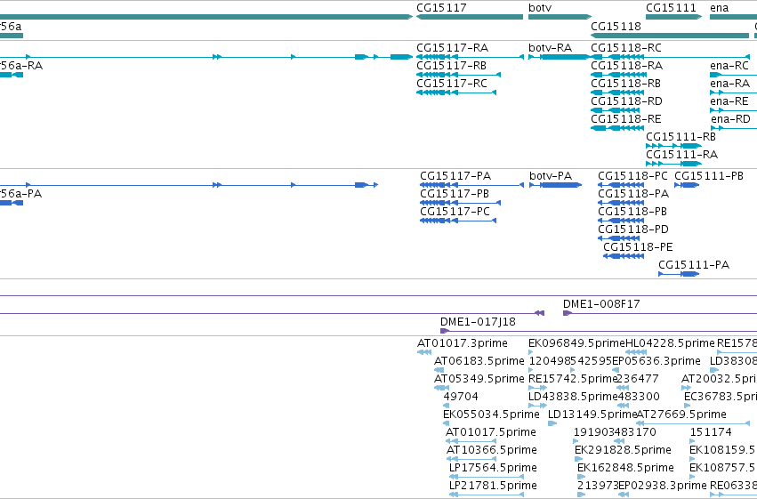Screen dimensions: 757x499
Task: Select EST LP17564.5prime label
Action: 493,469
